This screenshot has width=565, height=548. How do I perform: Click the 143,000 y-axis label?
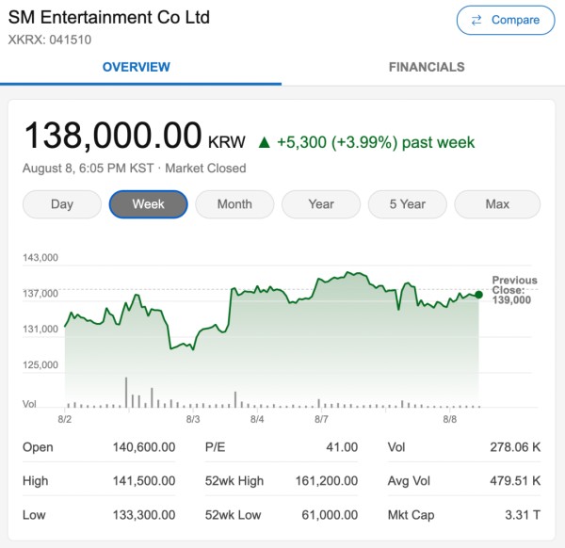40,258
